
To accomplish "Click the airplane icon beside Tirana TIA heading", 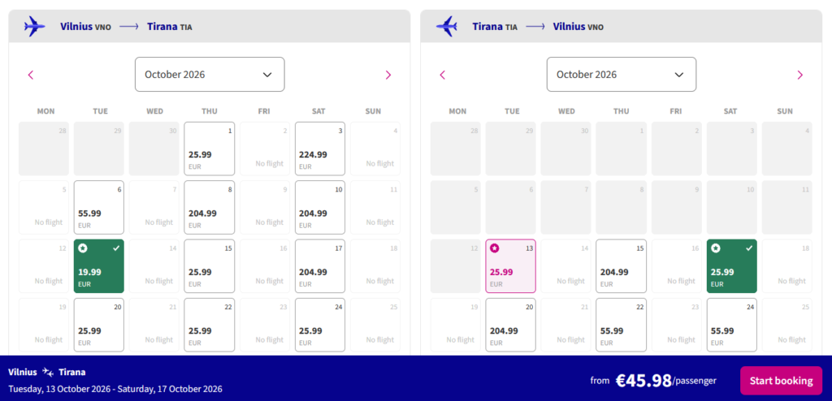I will click(x=448, y=27).
